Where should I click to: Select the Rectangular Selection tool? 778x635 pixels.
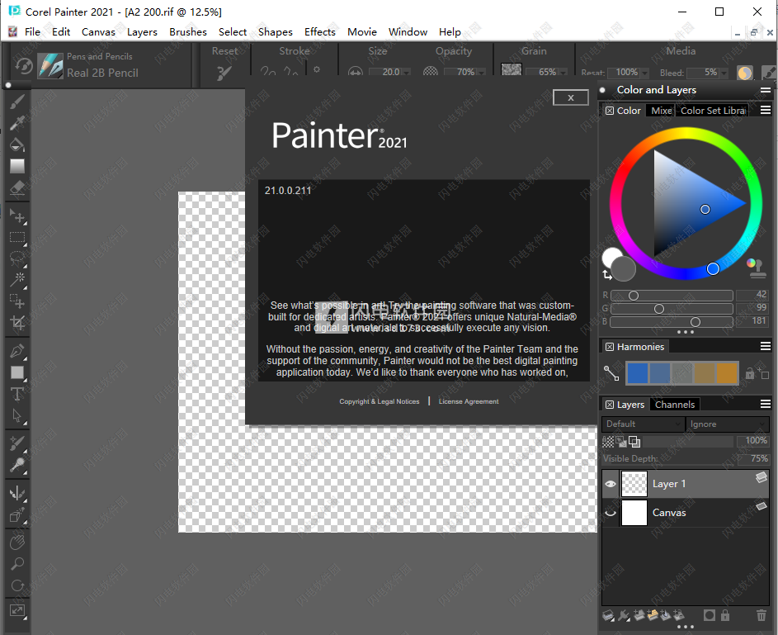[x=17, y=237]
